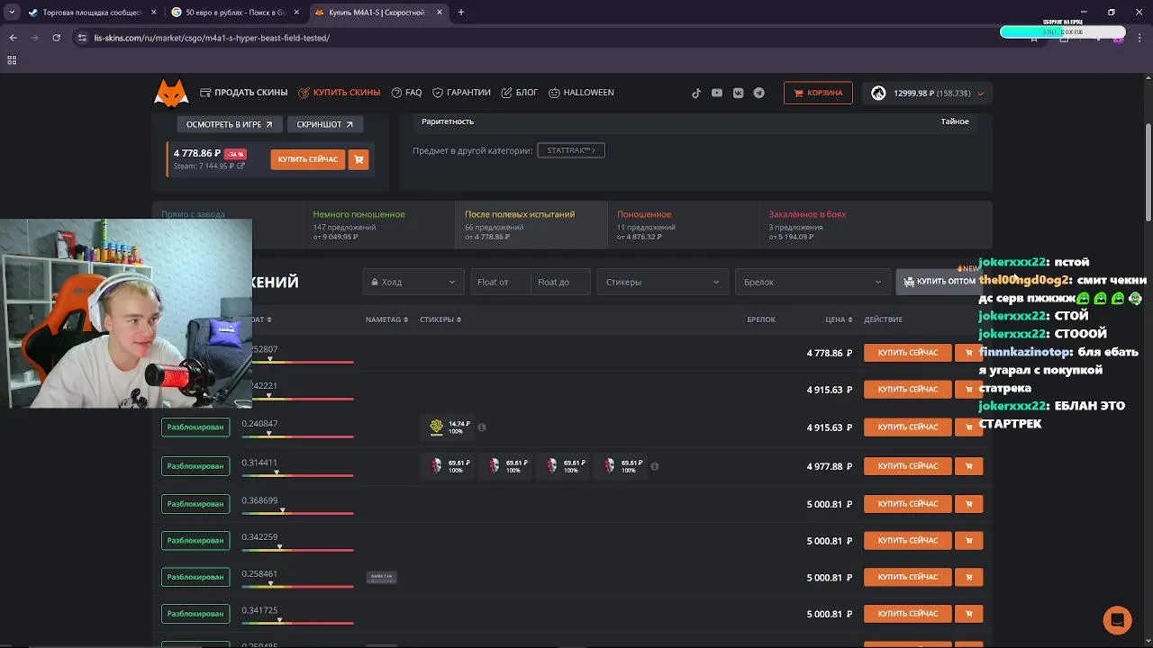Open the FAQ menu item
The image size is (1153, 648).
(407, 93)
